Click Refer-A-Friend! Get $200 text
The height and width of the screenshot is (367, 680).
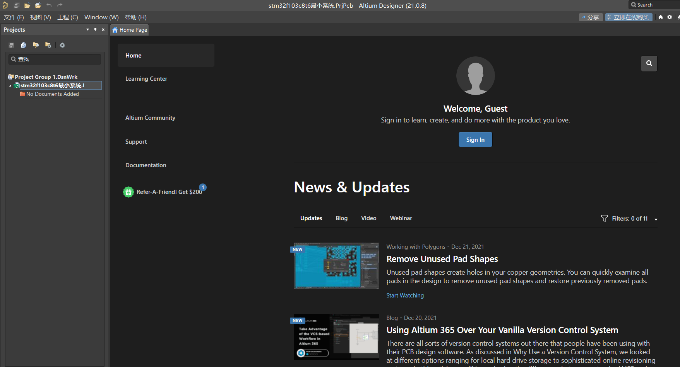(169, 192)
